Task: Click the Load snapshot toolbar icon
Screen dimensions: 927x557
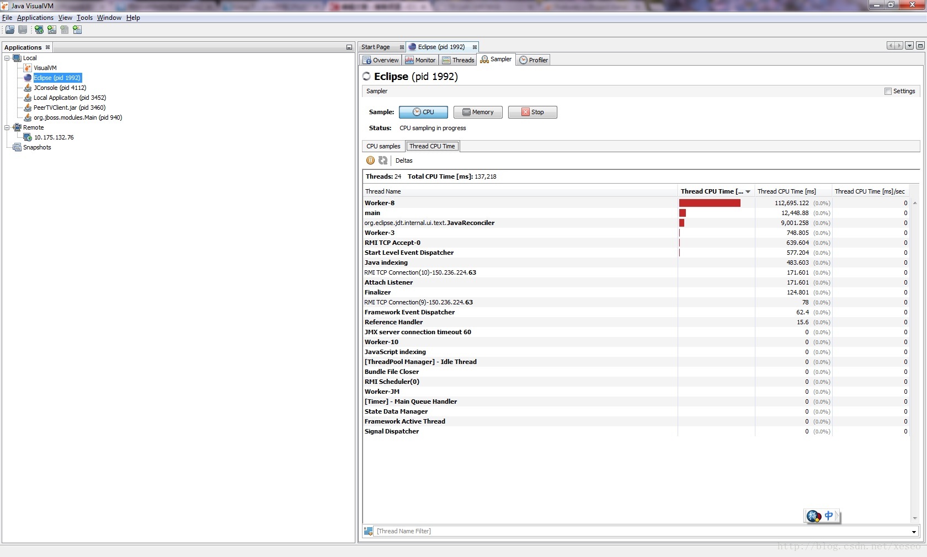Action: pos(10,30)
